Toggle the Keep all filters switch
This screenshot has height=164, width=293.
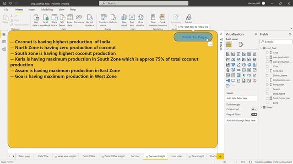pyautogui.click(x=254, y=114)
